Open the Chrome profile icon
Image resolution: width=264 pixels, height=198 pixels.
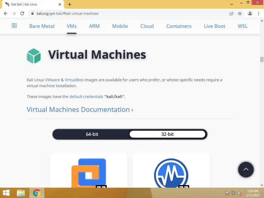pos(250,13)
